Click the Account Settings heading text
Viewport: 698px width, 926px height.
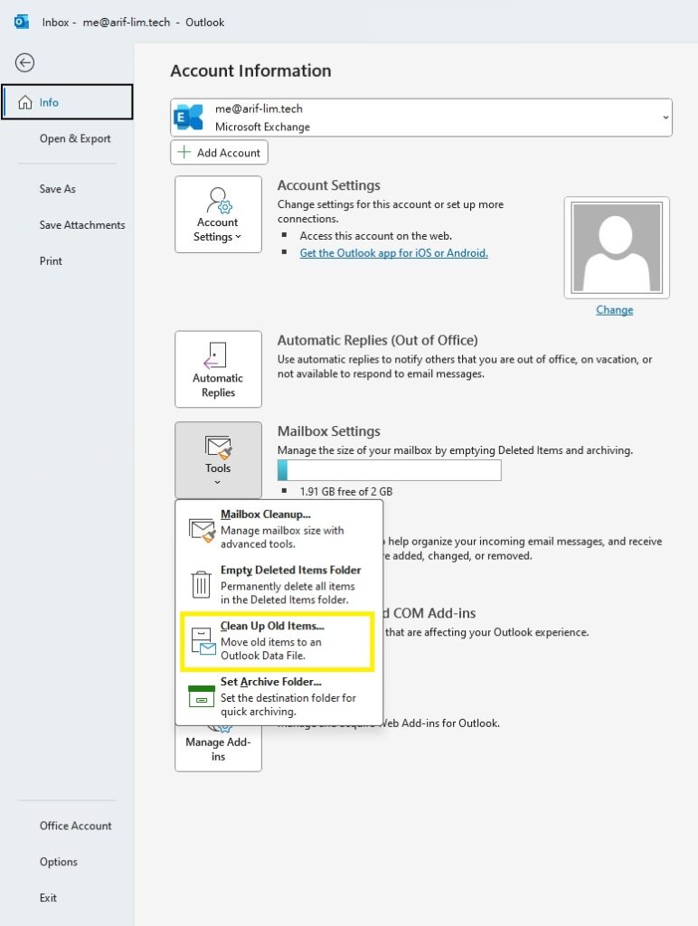328,185
